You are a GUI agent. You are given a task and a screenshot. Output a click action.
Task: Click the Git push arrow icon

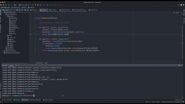[x=55, y=5]
